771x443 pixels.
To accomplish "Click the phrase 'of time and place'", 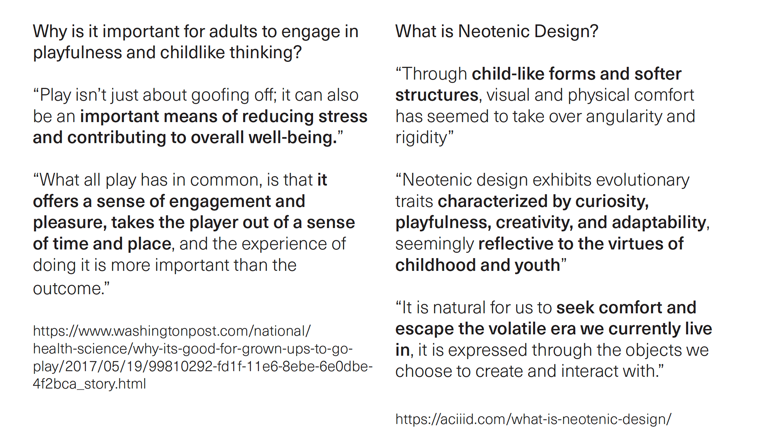I will tap(102, 244).
